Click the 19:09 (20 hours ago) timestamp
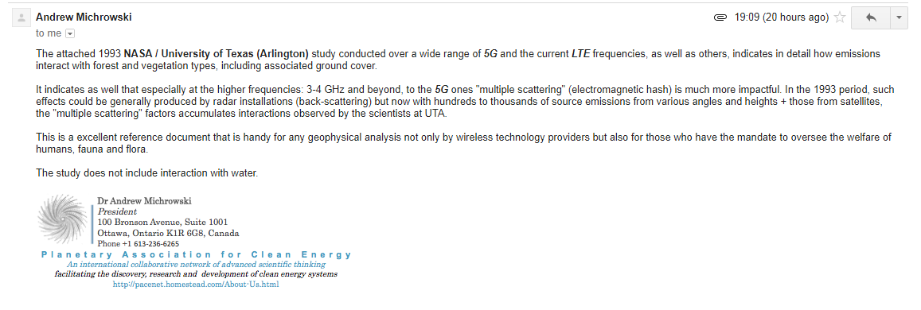This screenshot has height=310, width=921. [781, 17]
